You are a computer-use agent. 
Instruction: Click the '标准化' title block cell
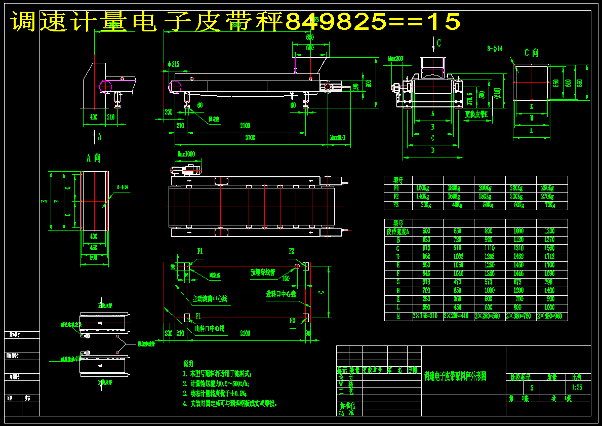point(348,406)
